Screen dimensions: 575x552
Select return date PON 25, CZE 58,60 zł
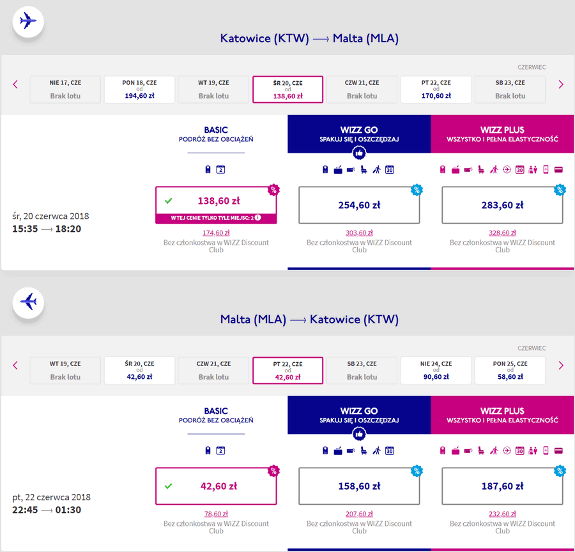(x=510, y=371)
